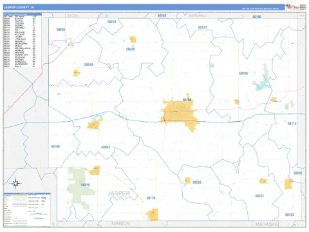Click the ZIP code label 50028
This screenshot has width=309, height=232.
pyautogui.click(x=131, y=49)
